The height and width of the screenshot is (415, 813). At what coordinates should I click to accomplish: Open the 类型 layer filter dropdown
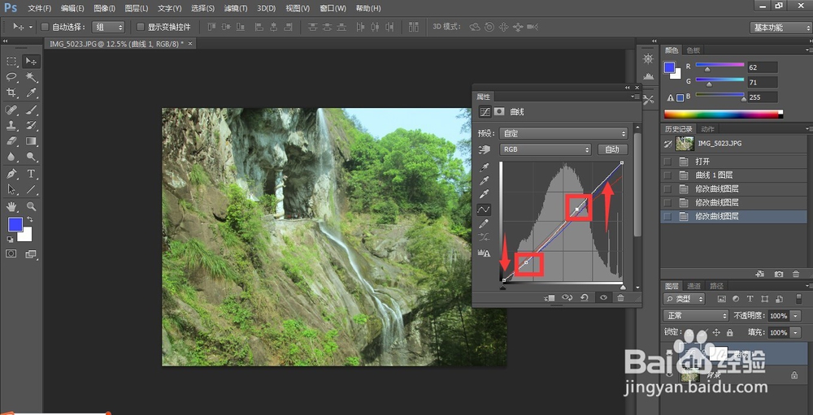[x=685, y=299]
